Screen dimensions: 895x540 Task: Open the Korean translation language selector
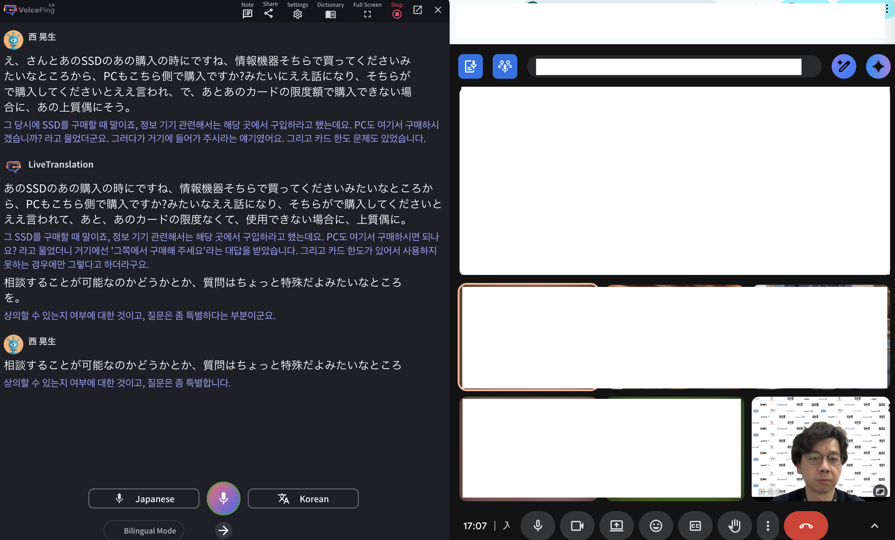[303, 498]
